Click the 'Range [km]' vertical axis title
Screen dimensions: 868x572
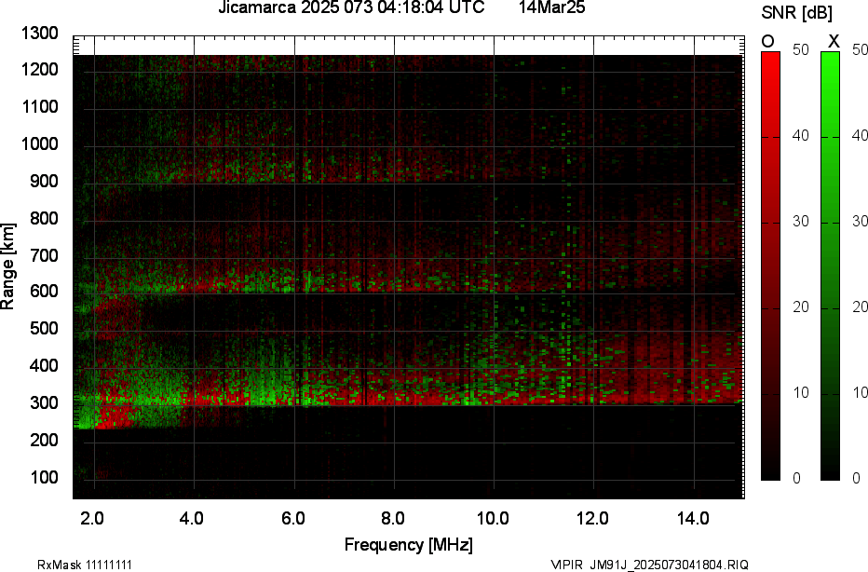[7, 266]
